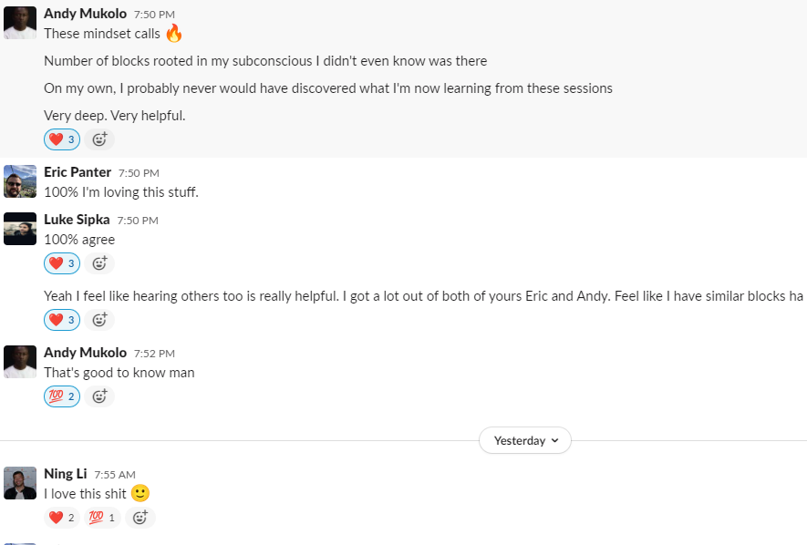Viewport: 807px width, 545px height.
Task: Toggle 100 reaction on Ning Li's message
Action: pyautogui.click(x=102, y=518)
